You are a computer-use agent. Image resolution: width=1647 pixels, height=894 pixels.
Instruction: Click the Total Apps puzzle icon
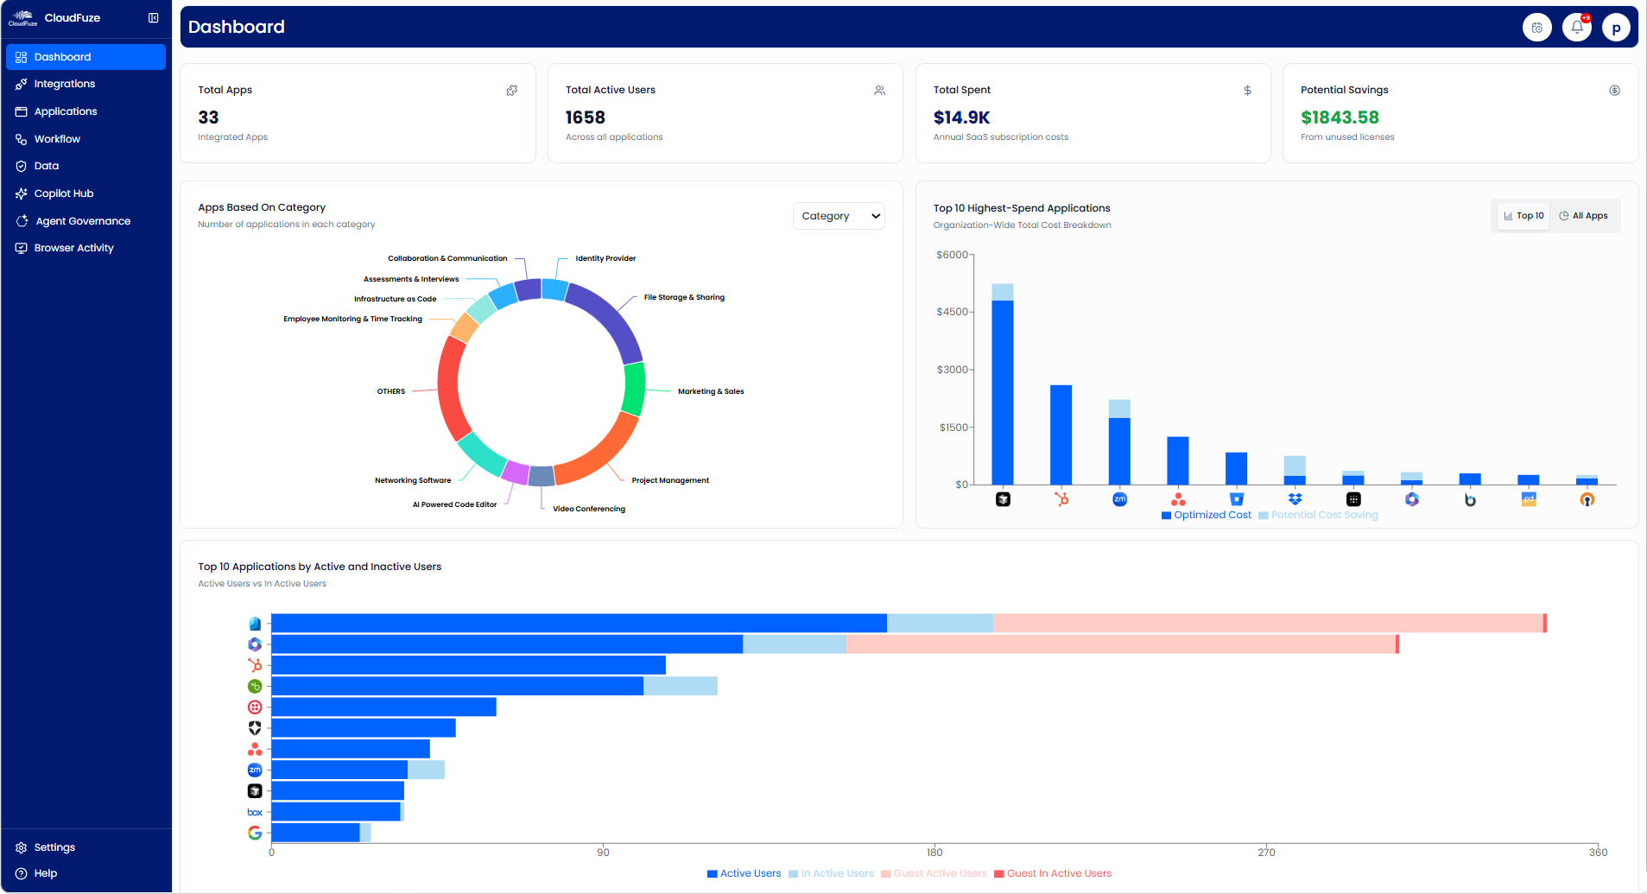point(512,90)
